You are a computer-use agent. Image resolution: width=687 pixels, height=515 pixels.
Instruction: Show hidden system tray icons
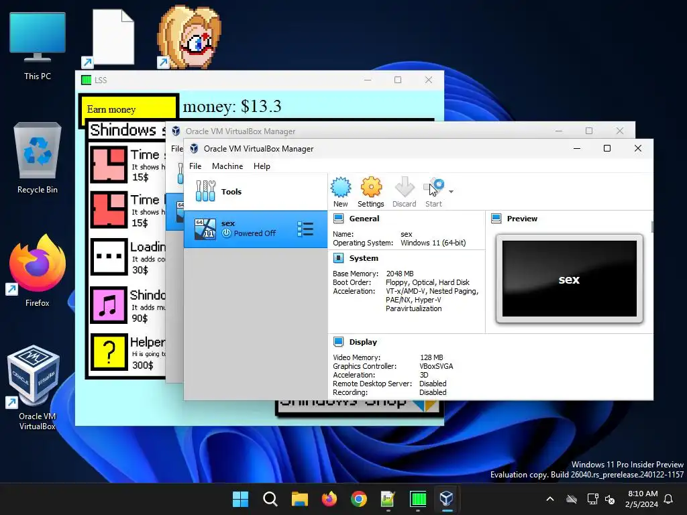550,499
